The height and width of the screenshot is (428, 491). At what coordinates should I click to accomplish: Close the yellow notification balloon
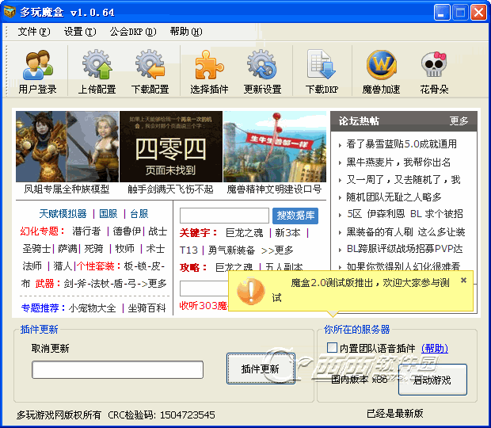[463, 280]
